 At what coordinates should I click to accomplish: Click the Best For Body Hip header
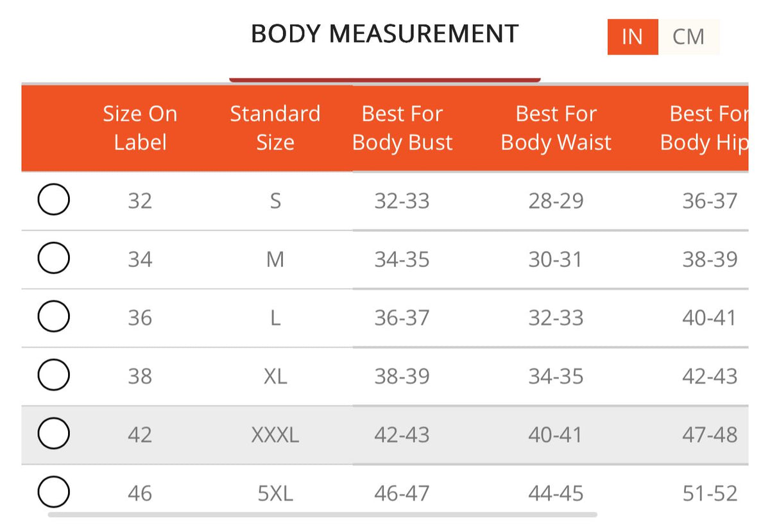tap(704, 128)
